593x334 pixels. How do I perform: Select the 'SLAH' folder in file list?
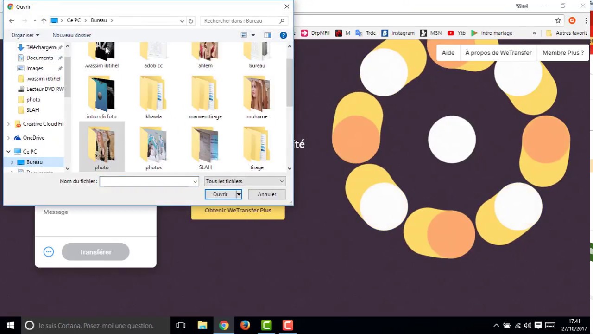coord(205,149)
